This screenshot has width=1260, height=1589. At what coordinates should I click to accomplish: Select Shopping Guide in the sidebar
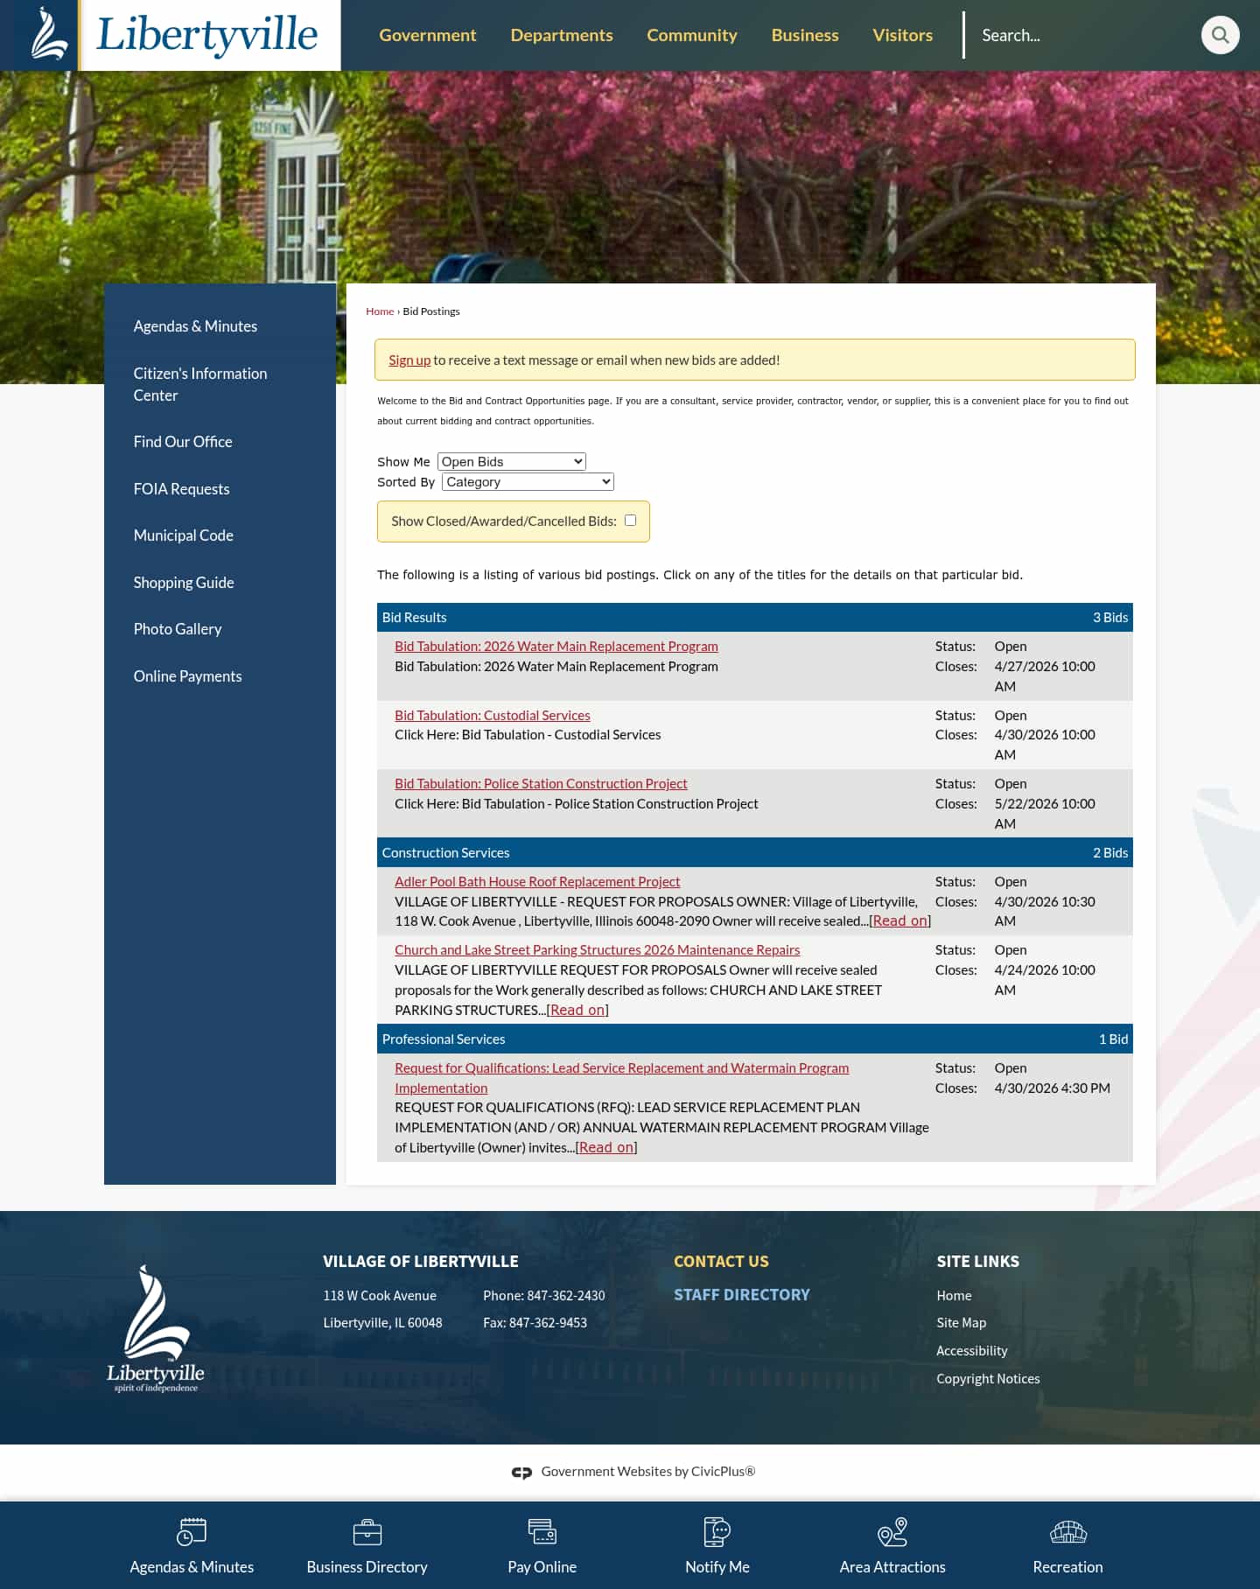coord(184,583)
